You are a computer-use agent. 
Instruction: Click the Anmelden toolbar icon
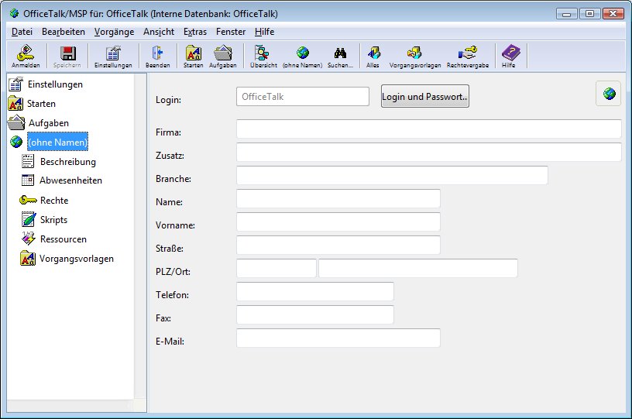point(26,56)
